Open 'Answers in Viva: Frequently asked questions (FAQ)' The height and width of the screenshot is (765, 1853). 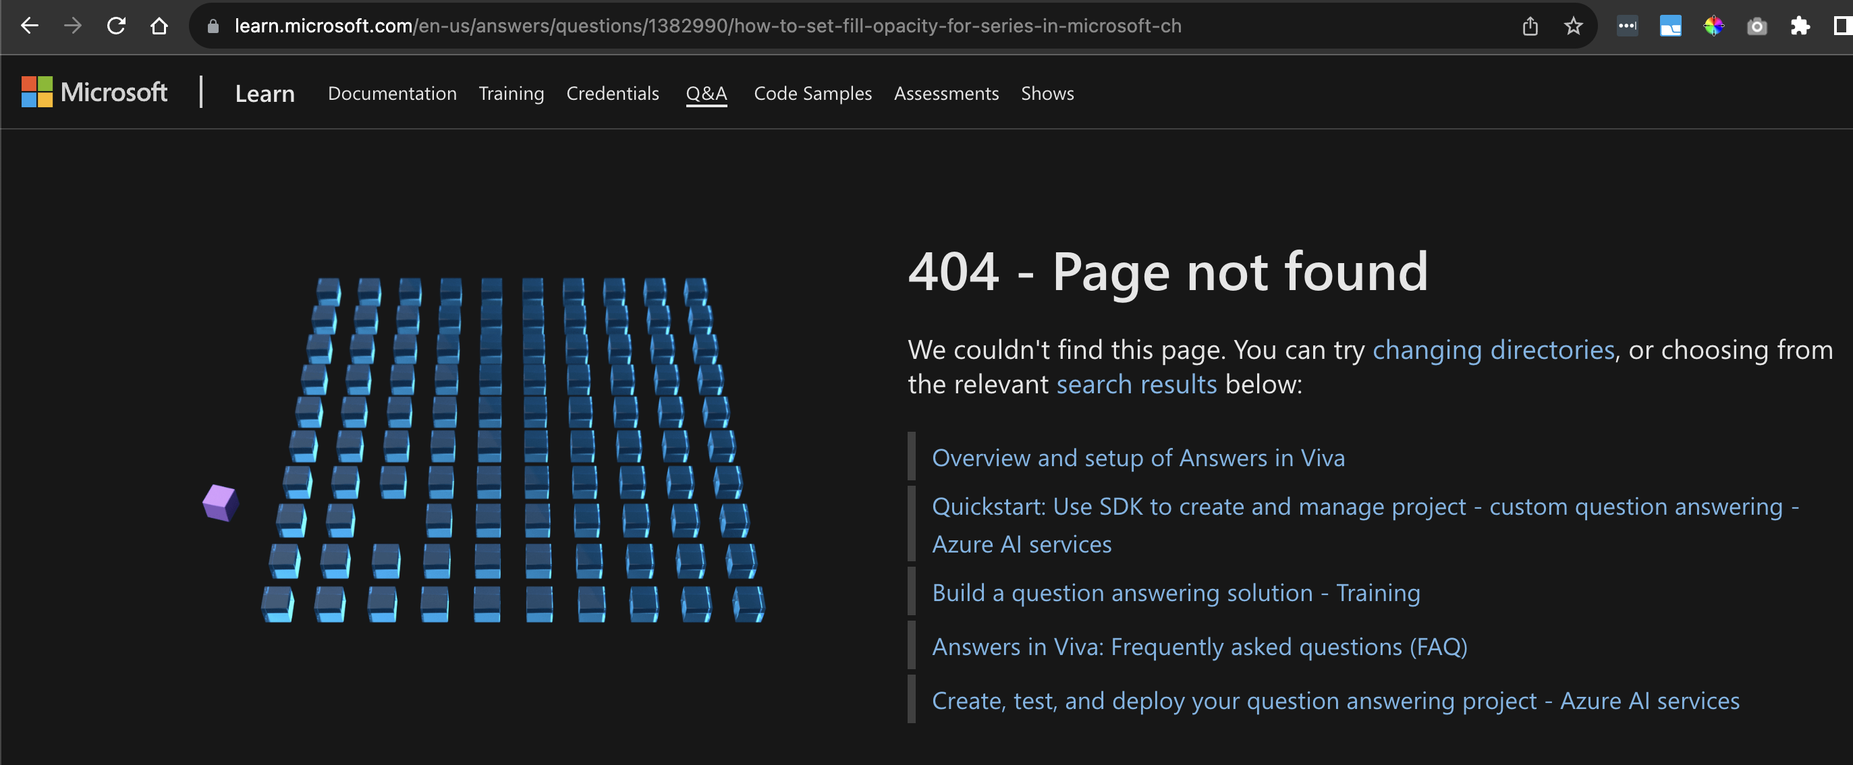[1199, 647]
